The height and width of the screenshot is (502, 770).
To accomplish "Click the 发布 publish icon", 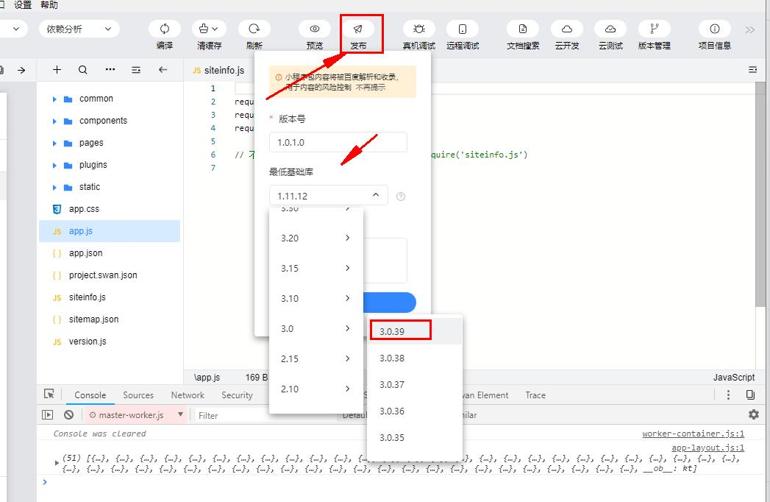I will point(358,29).
